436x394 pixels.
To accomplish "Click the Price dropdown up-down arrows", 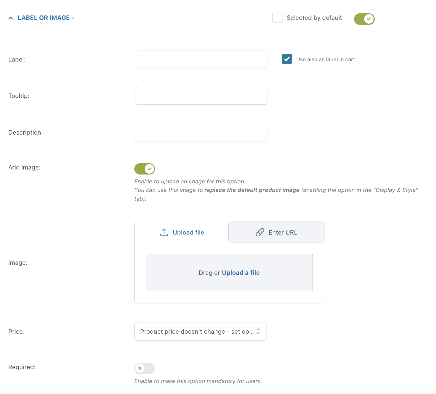I will pyautogui.click(x=258, y=331).
